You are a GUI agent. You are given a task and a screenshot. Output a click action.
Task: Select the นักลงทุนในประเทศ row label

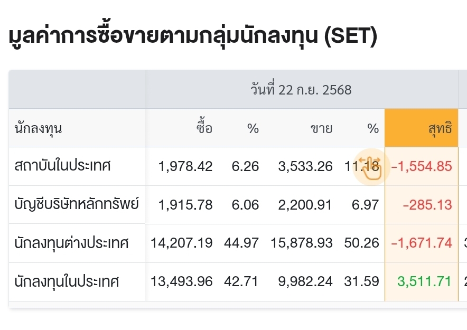(x=67, y=281)
